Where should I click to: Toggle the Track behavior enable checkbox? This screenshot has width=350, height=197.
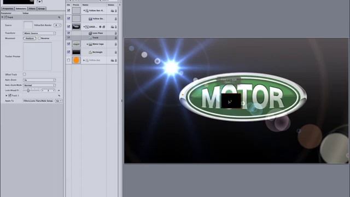point(5,17)
